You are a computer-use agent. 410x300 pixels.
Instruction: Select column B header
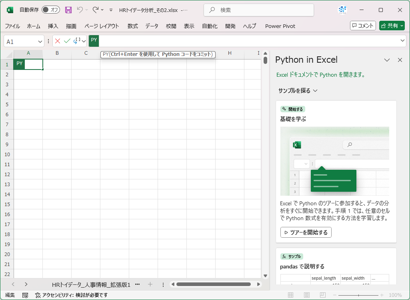(57, 53)
